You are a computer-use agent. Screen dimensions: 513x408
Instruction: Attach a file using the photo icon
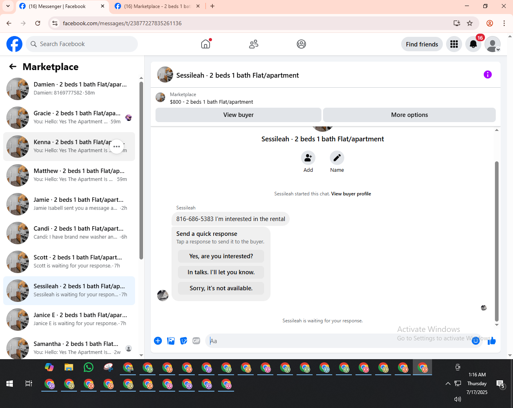point(171,341)
